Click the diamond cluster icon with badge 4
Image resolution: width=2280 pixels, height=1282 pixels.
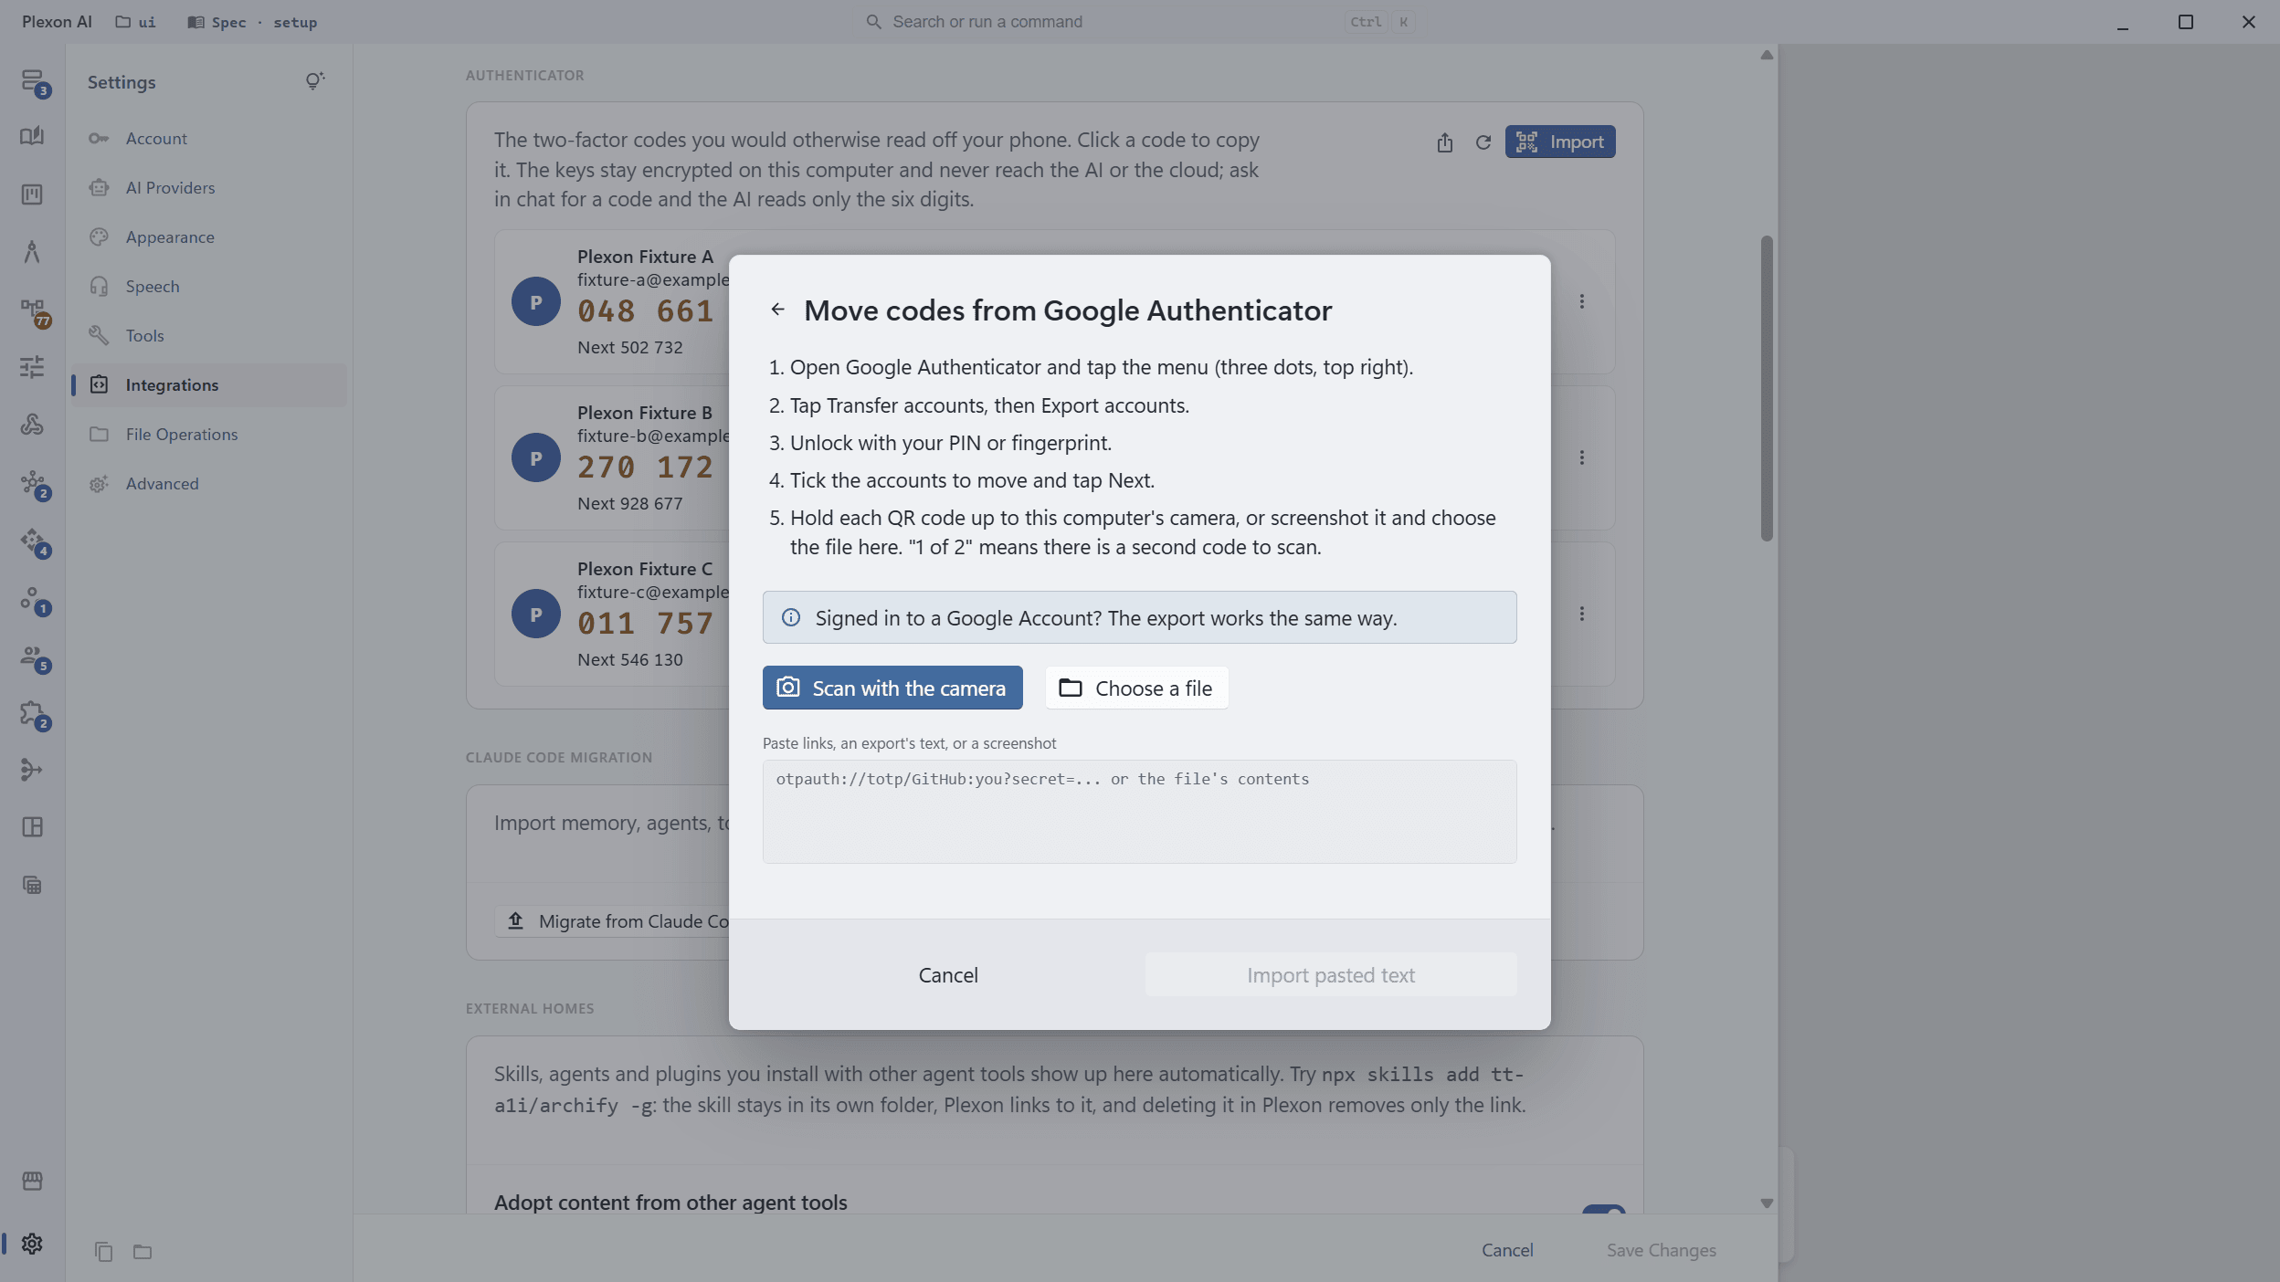click(34, 541)
